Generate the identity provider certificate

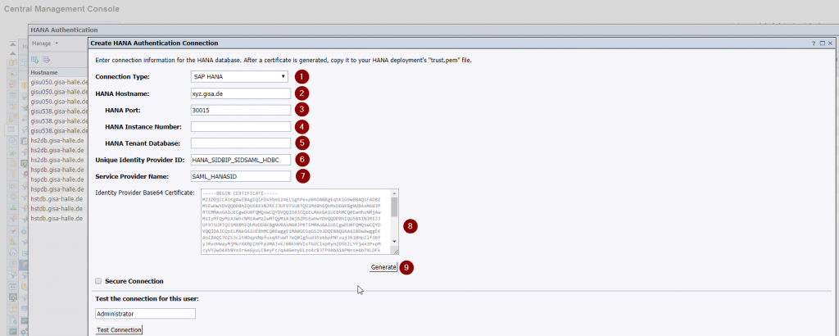click(383, 267)
